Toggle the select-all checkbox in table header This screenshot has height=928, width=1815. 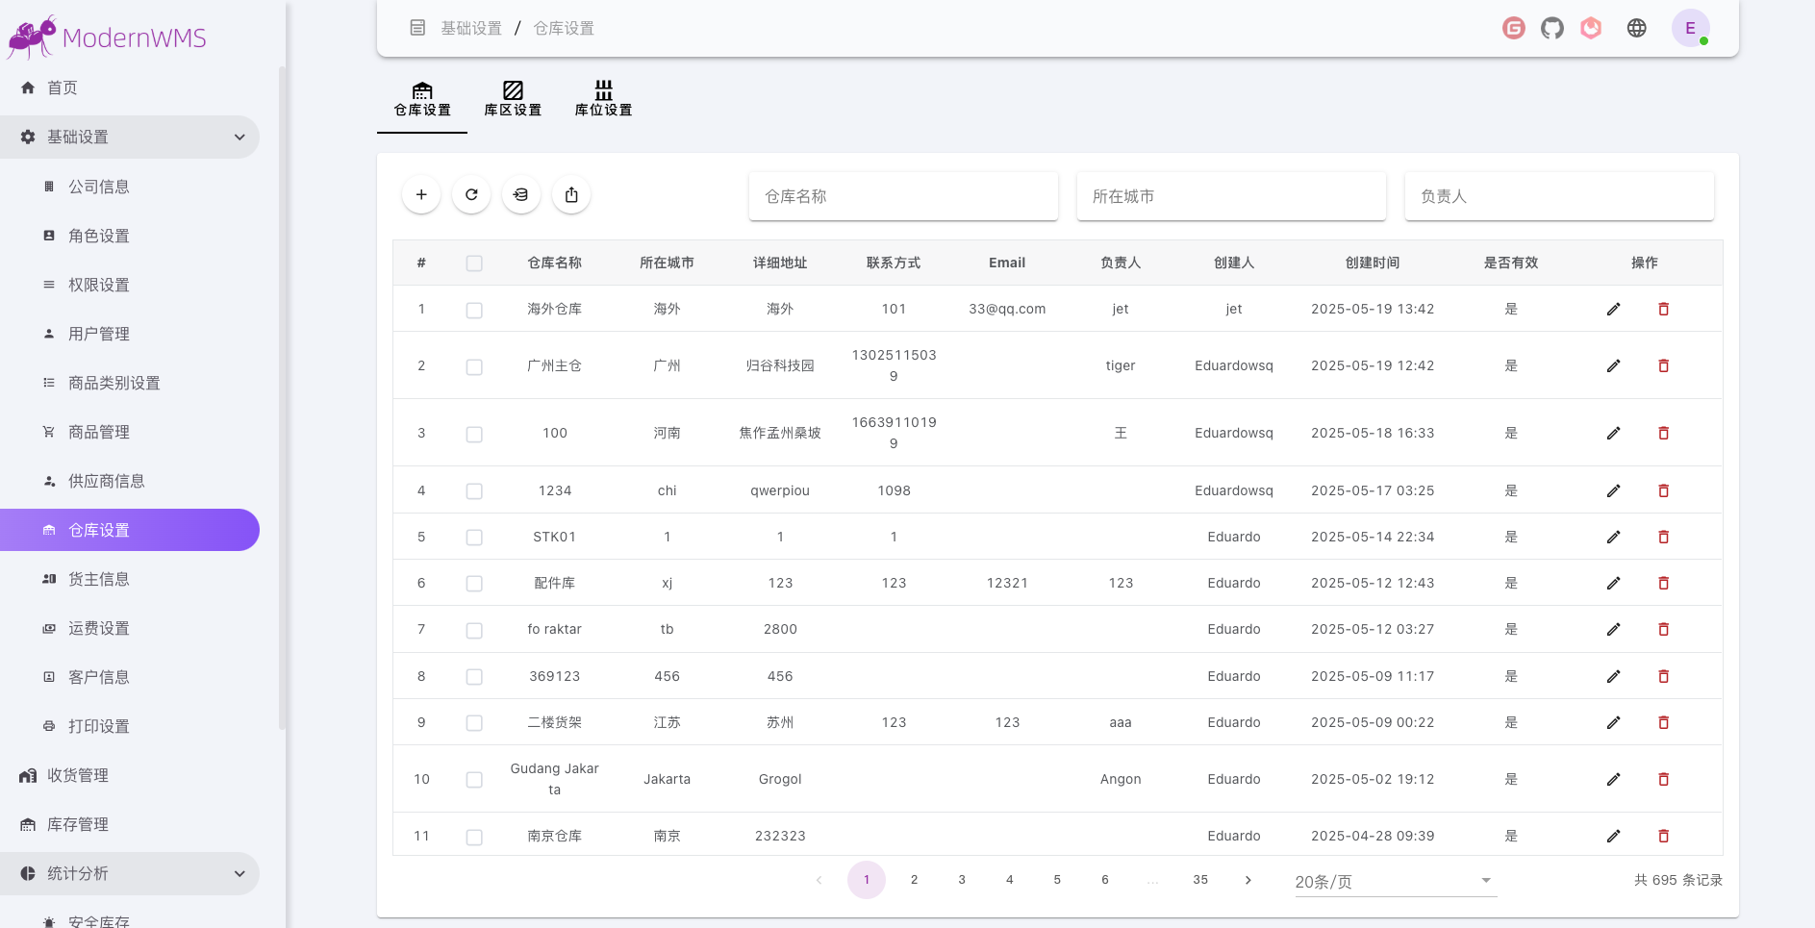click(474, 263)
